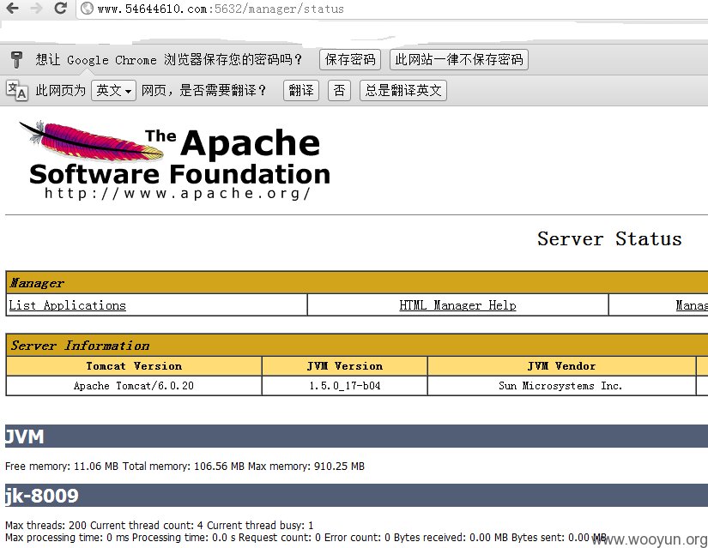Click the JVM Version column header
708x548 pixels.
coord(345,366)
